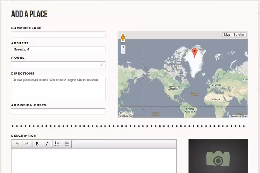Click the South America label on map
This screenshot has height=173, width=260.
[190, 111]
